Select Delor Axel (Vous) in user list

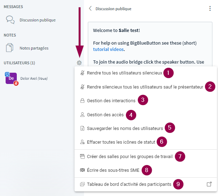coord(34,78)
